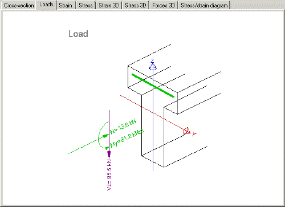Image resolution: width=285 pixels, height=207 pixels.
Task: Switch to the Cross-section tab
Action: (x=19, y=5)
